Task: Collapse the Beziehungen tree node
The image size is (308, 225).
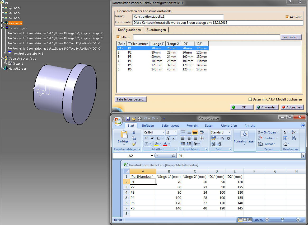Action: 2,28
